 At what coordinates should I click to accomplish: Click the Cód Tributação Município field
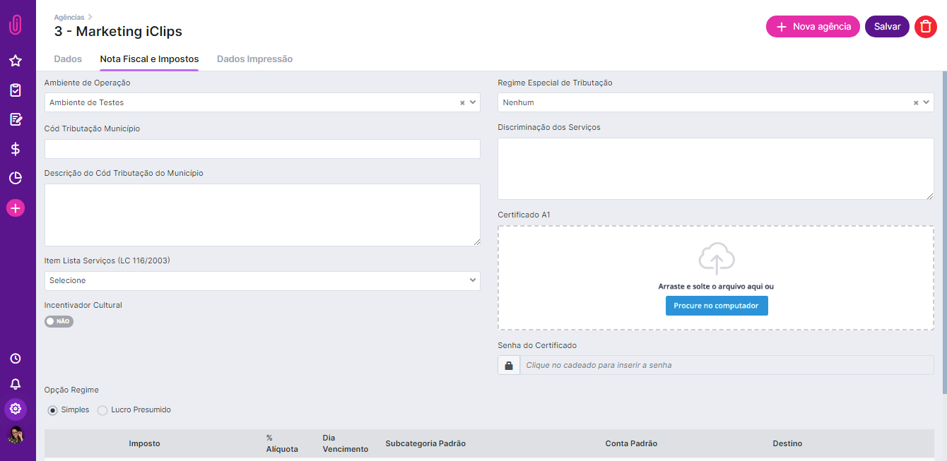click(x=262, y=149)
